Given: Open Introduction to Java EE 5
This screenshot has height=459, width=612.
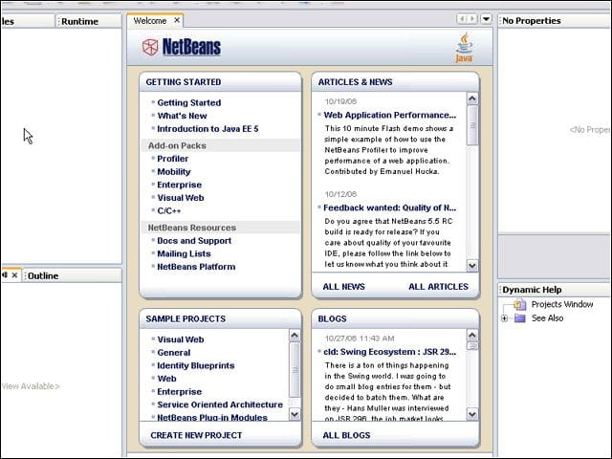Looking at the screenshot, I should coord(208,129).
